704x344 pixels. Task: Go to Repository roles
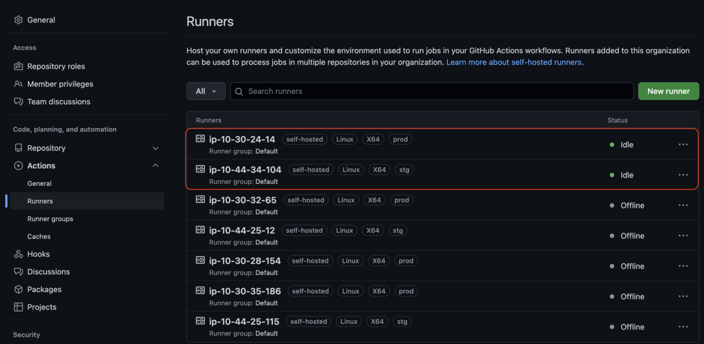point(56,66)
